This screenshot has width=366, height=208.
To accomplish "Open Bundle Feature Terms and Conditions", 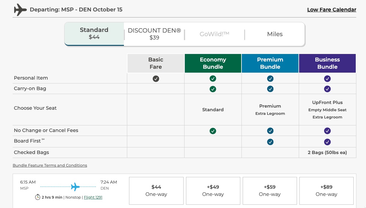I will click(x=50, y=165).
